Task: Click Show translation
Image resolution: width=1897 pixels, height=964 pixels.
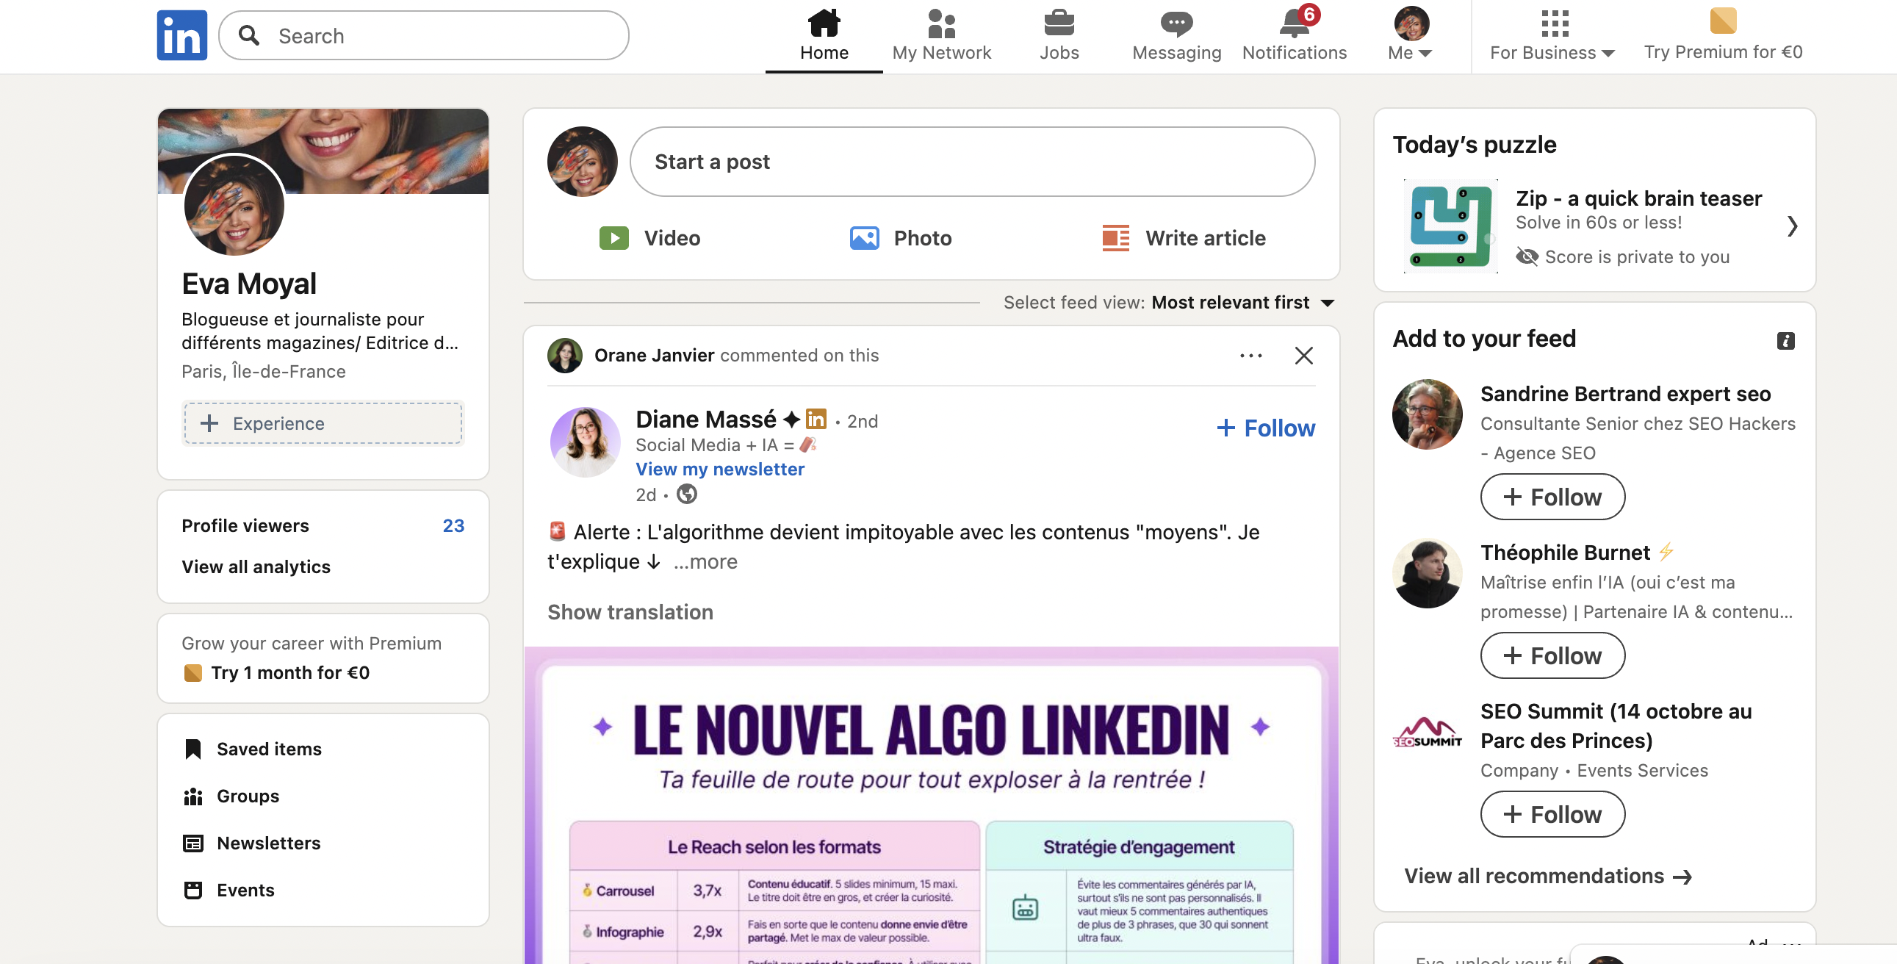Action: 630,612
